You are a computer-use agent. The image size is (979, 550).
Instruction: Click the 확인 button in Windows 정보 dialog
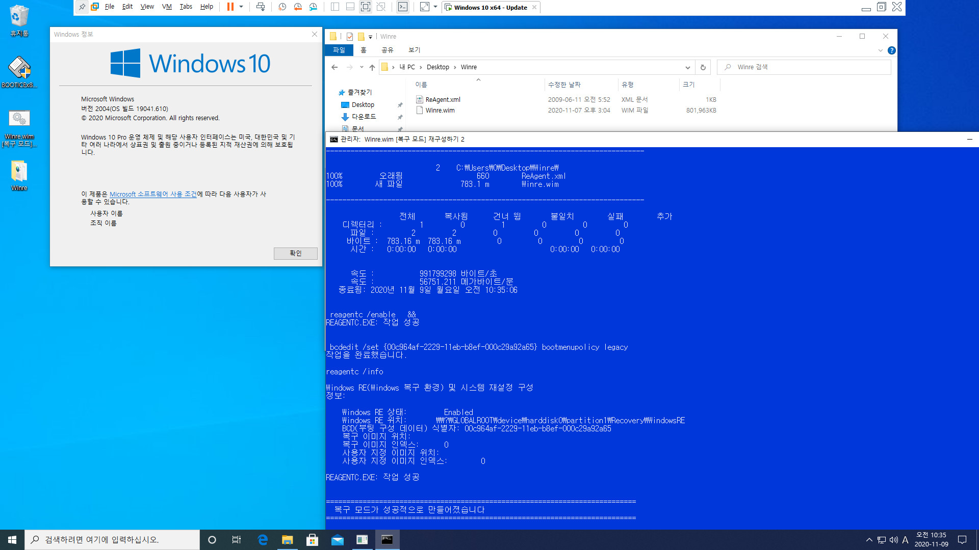pyautogui.click(x=296, y=253)
